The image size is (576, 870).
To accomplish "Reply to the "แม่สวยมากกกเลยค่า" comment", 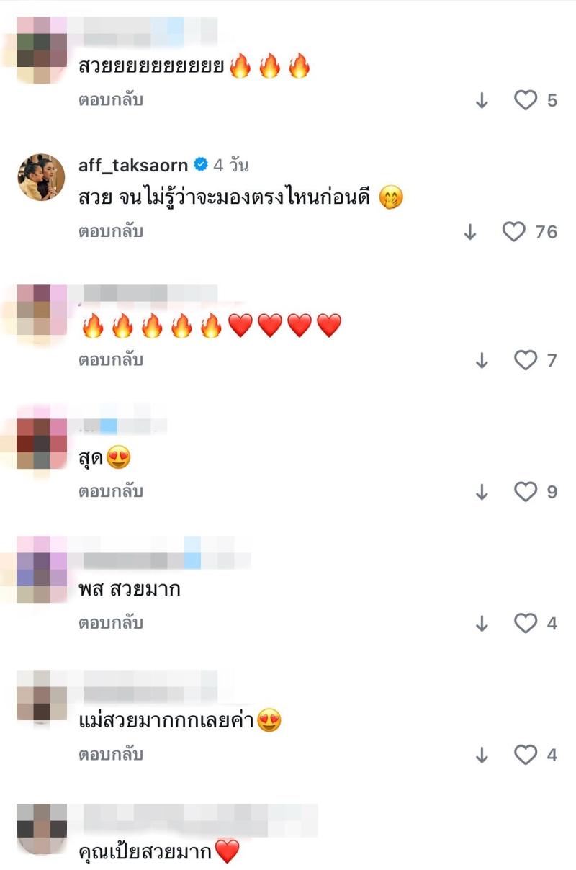I will coord(111,754).
